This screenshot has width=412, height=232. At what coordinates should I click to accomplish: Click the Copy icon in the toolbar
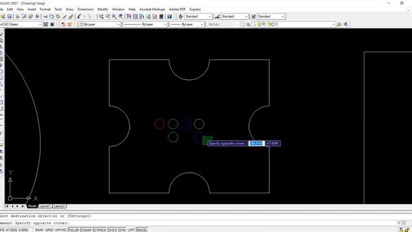(x=51, y=17)
